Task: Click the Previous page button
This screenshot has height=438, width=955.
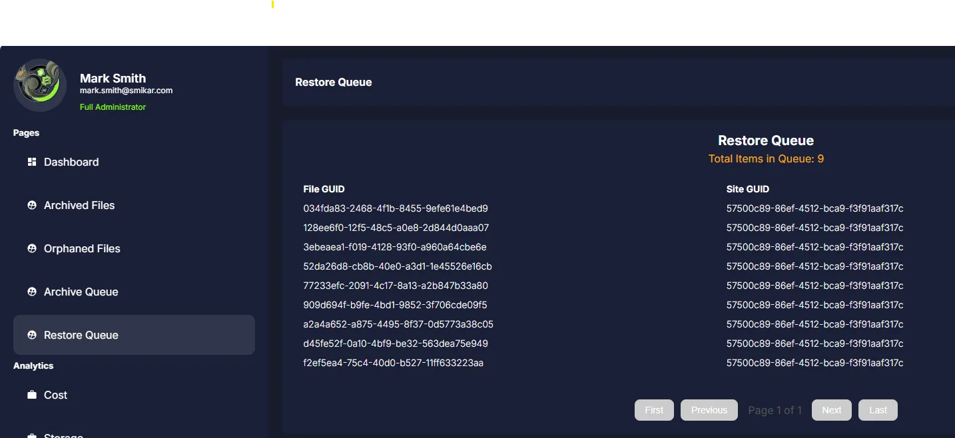Action: [709, 410]
